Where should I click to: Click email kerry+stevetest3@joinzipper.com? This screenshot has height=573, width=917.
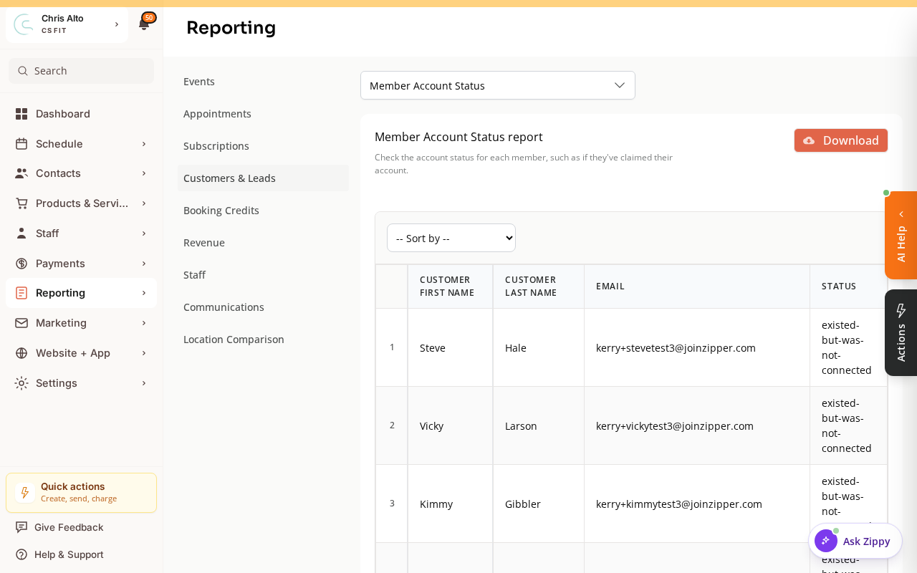[676, 348]
